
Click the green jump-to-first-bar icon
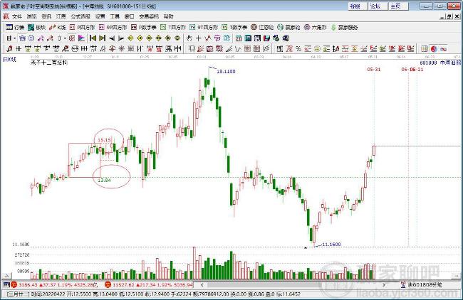[93, 38]
